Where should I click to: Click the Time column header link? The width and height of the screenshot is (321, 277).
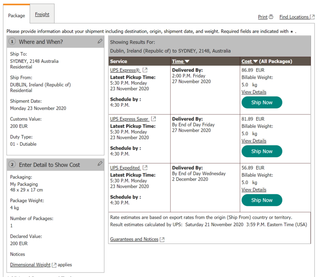178,61
